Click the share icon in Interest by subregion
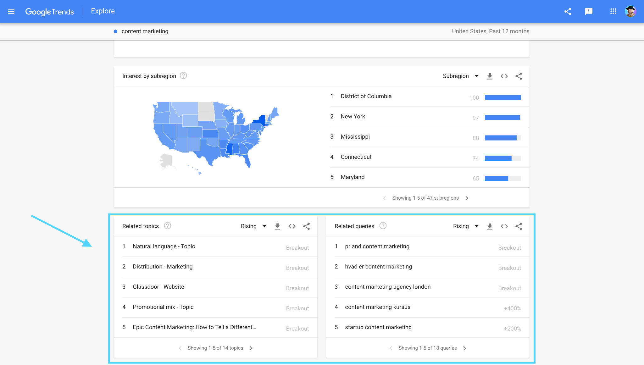The height and width of the screenshot is (365, 644). (519, 76)
